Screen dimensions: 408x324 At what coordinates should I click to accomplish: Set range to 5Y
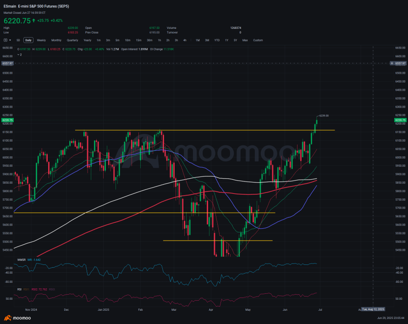tap(236, 40)
